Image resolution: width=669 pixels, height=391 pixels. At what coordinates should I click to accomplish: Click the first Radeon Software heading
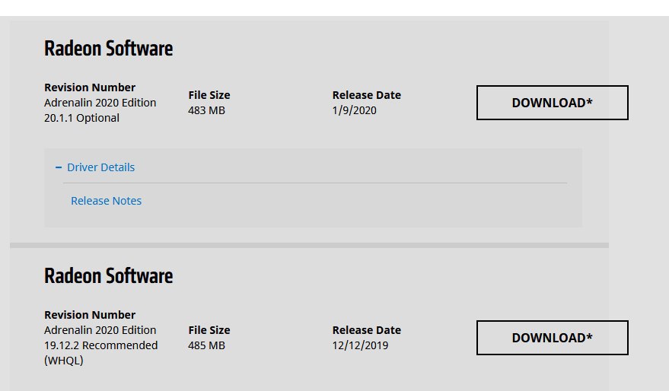pyautogui.click(x=108, y=48)
